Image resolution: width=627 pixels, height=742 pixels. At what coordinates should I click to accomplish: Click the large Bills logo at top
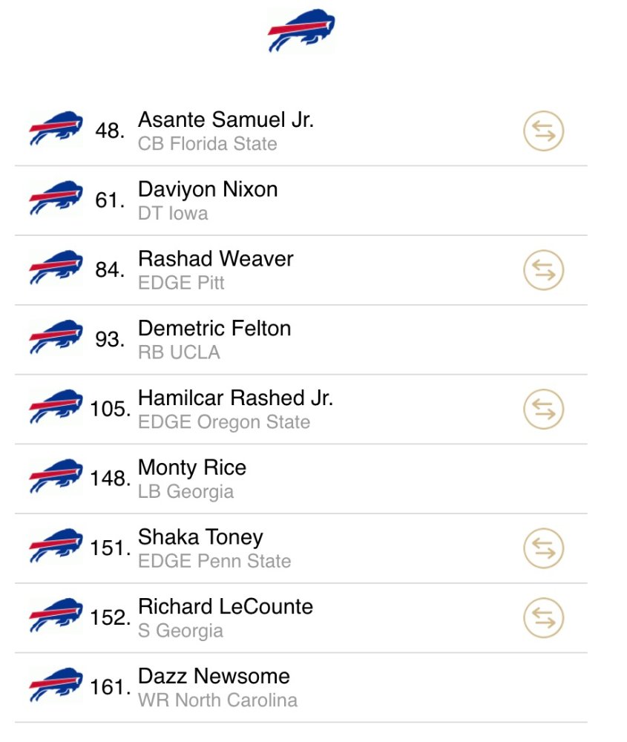tap(301, 30)
